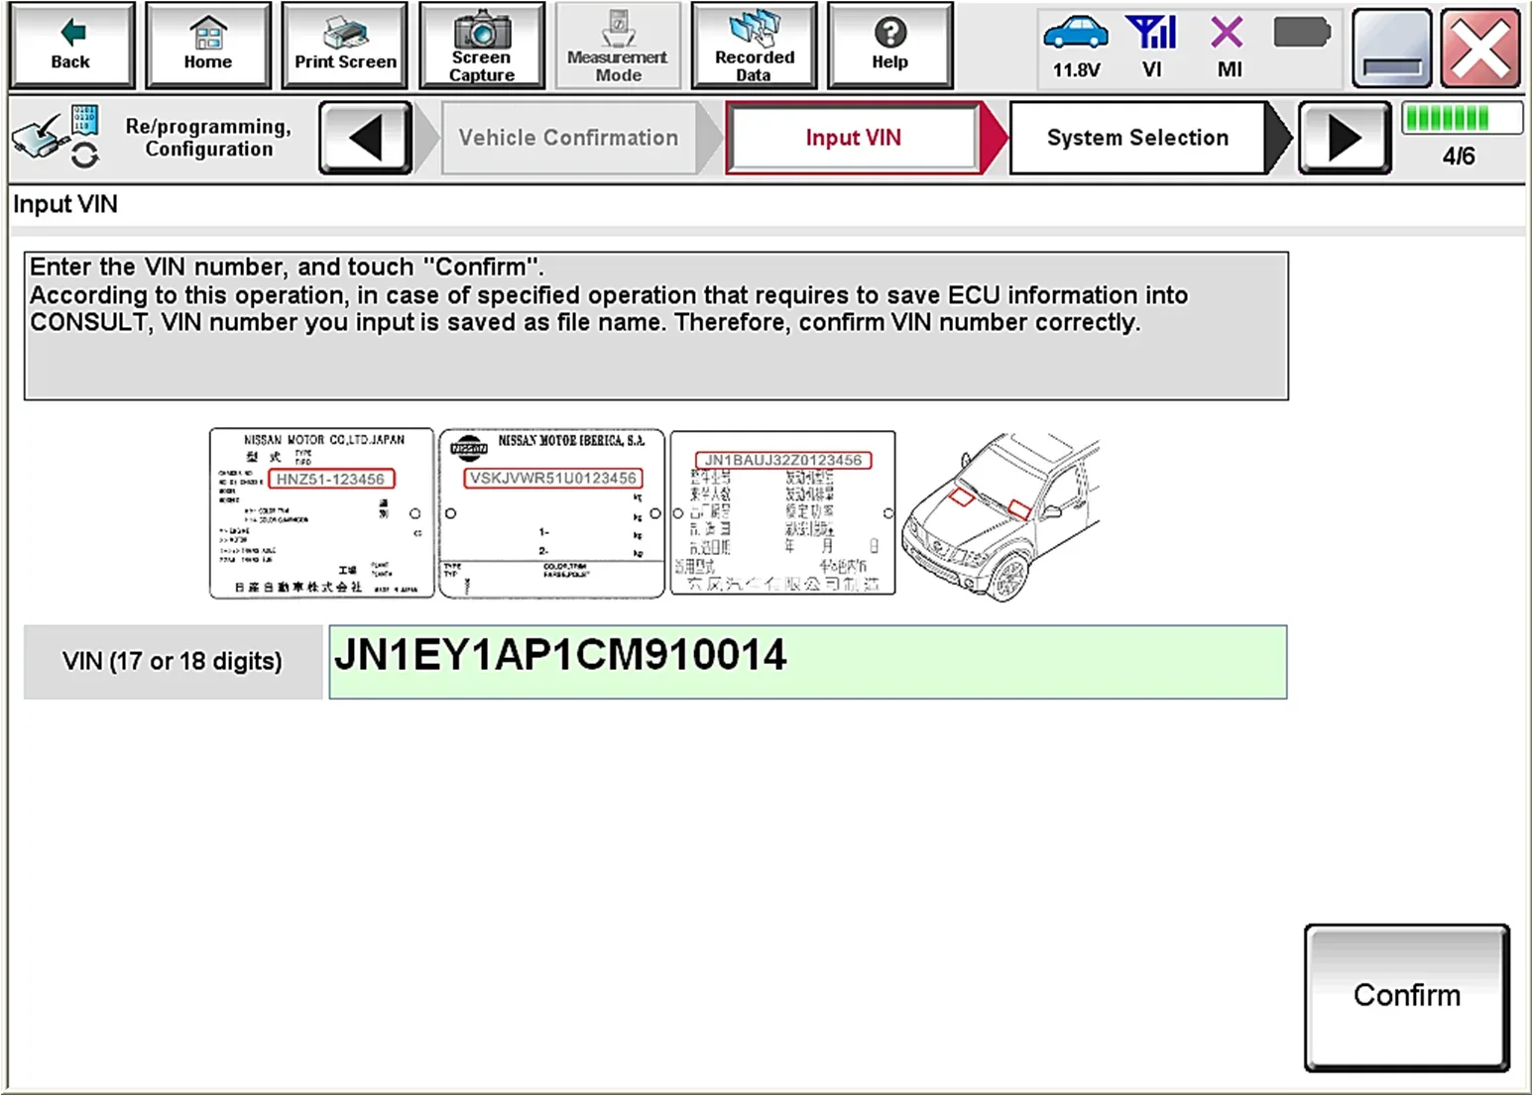Screen dimensions: 1533x1096
Task: Open Measurement Mode
Action: pos(618,46)
